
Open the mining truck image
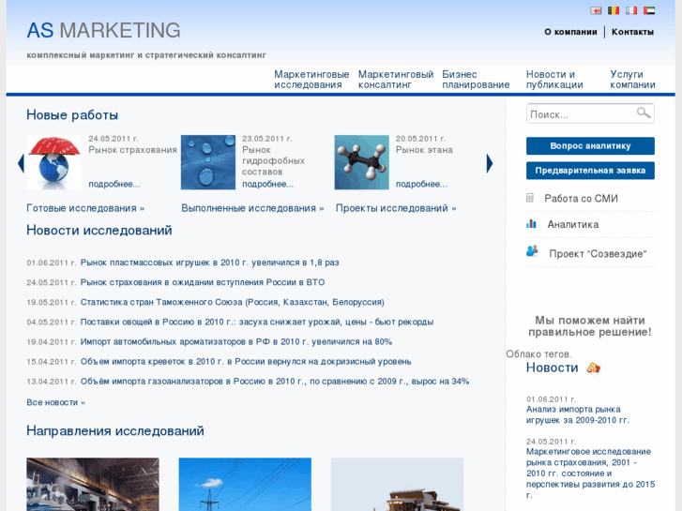coord(397,484)
